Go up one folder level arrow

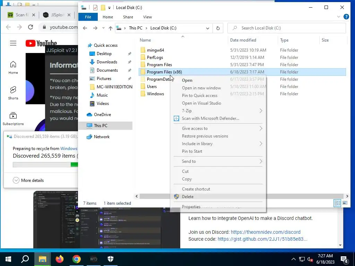[x=110, y=28]
